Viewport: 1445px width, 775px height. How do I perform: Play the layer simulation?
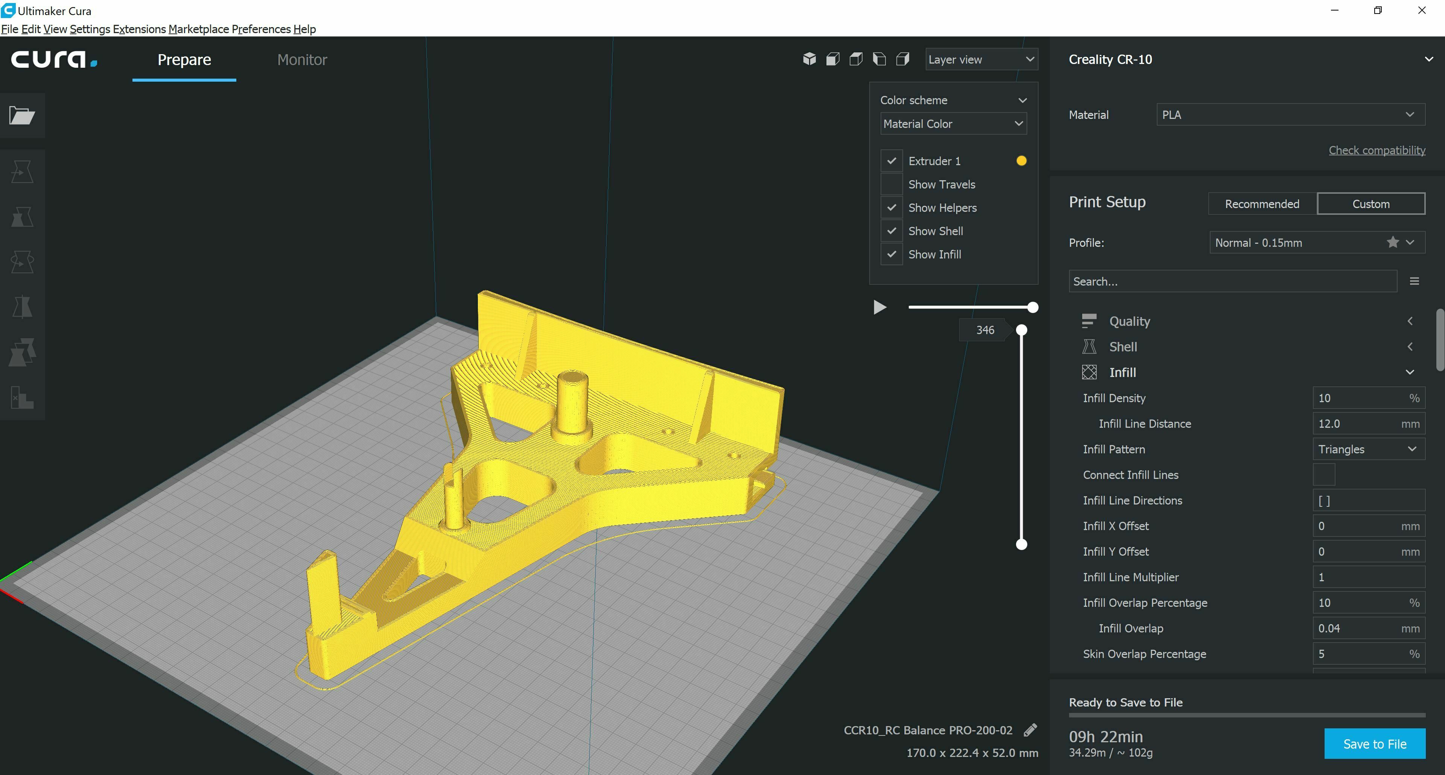tap(879, 307)
